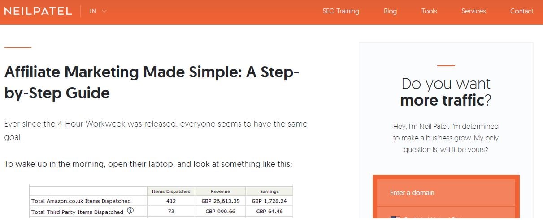Open the EN language selector
The width and height of the screenshot is (543, 220).
tap(93, 11)
